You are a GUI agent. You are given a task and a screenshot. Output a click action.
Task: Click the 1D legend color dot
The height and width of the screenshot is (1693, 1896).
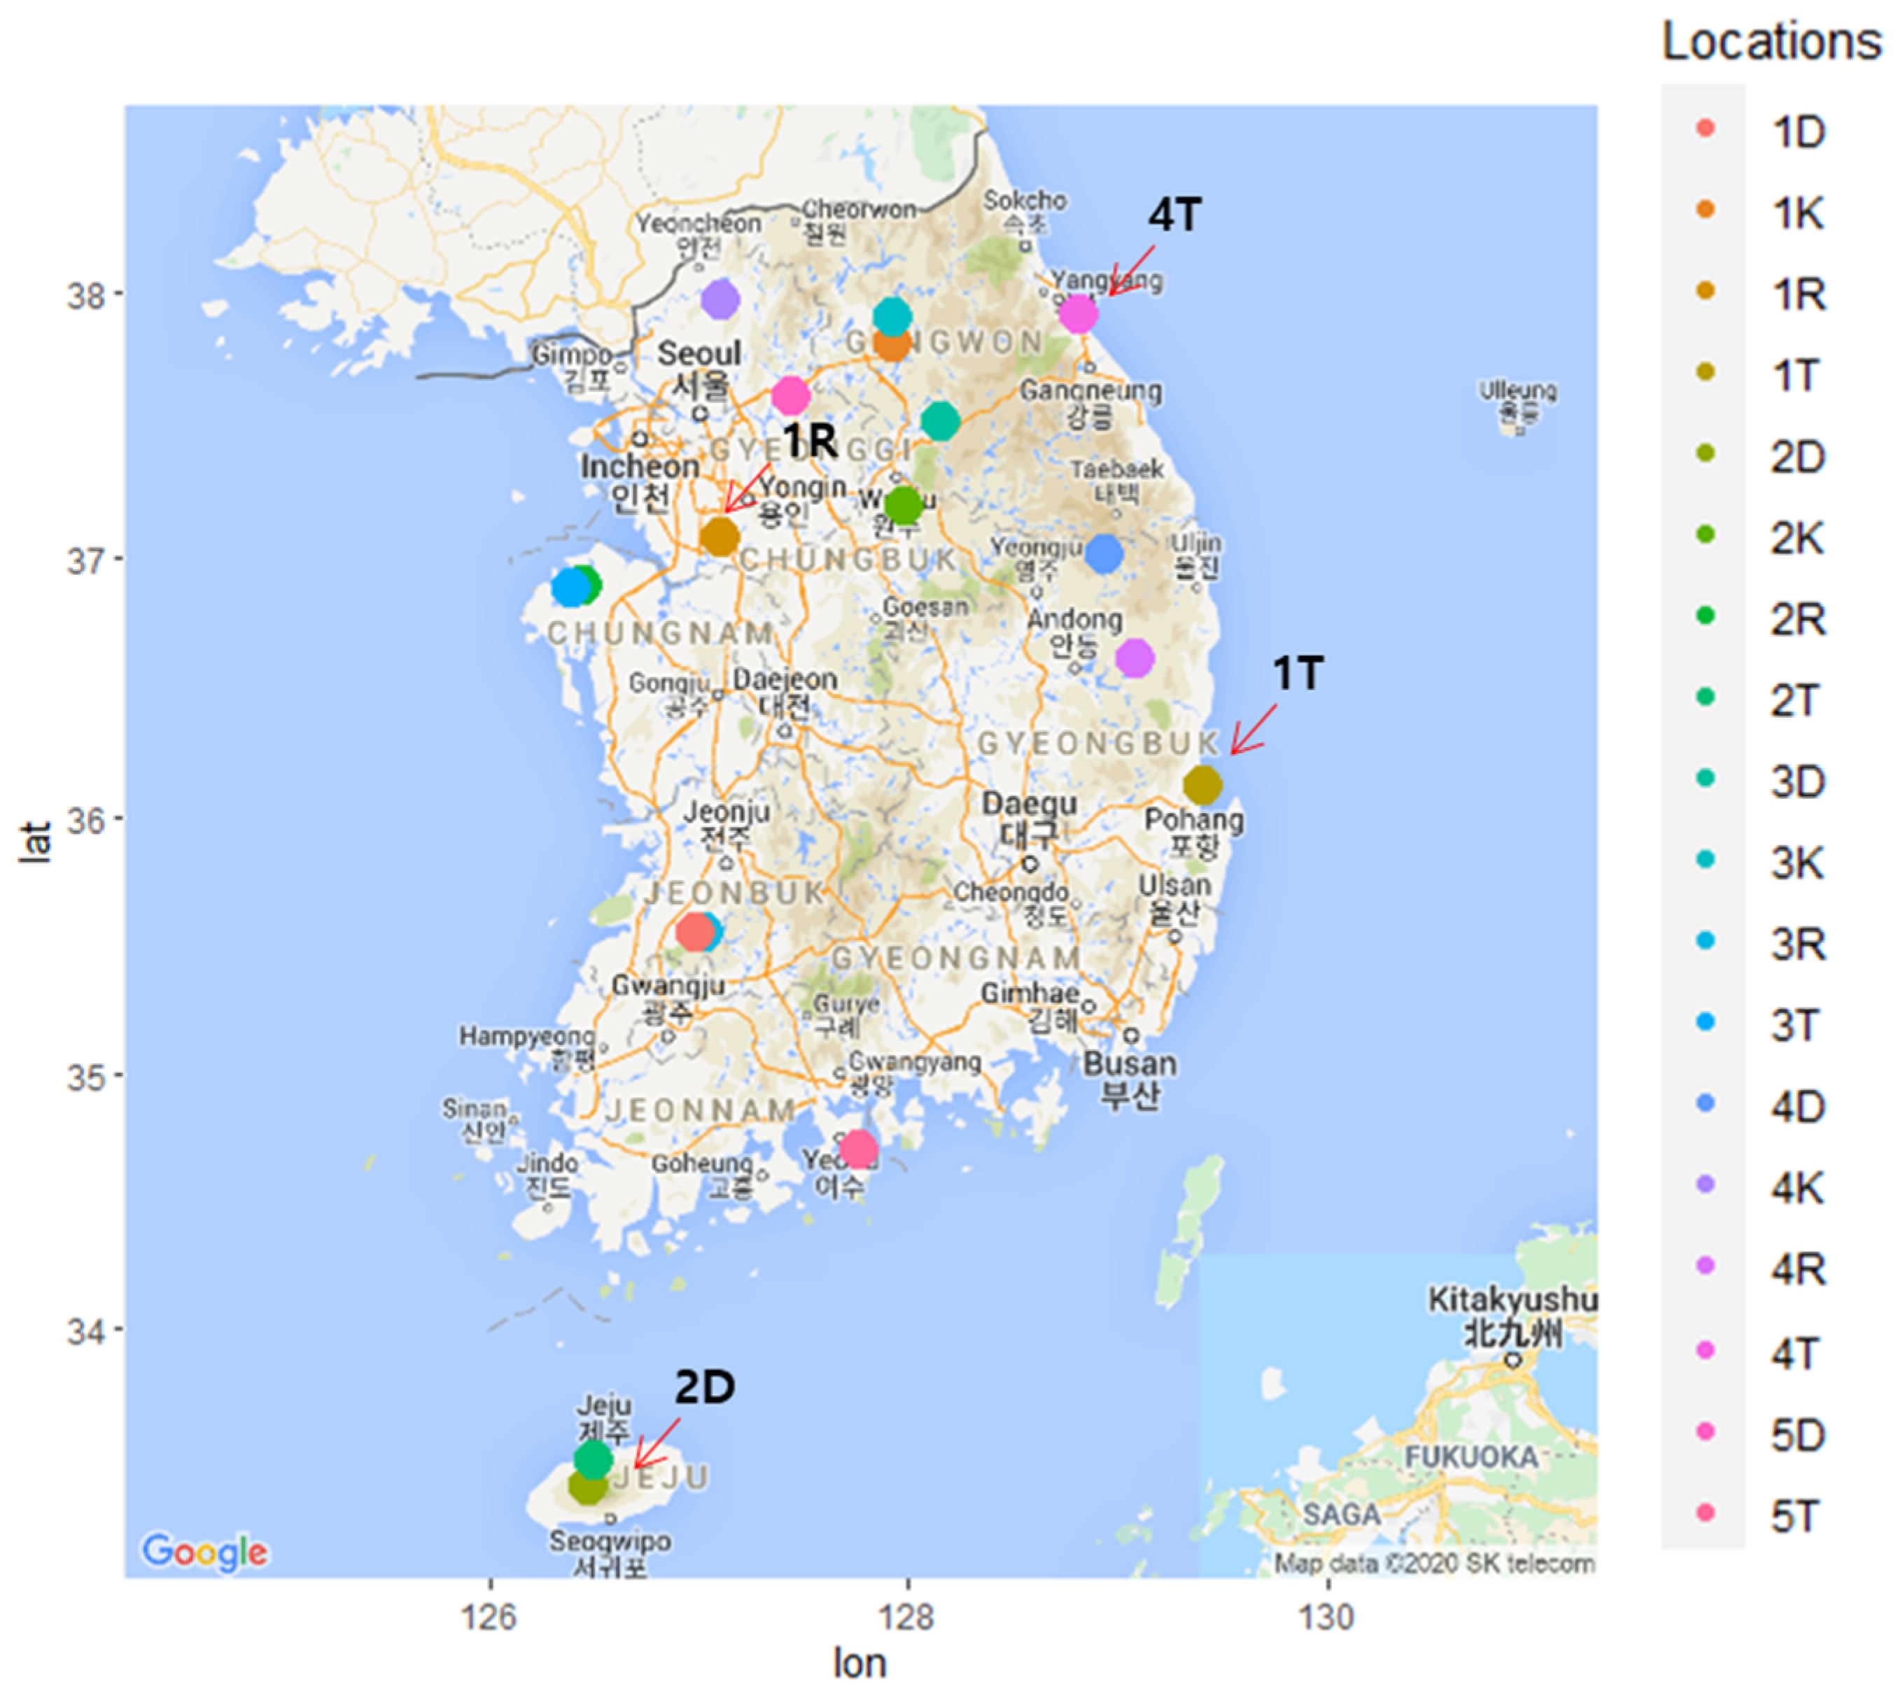click(x=1705, y=128)
